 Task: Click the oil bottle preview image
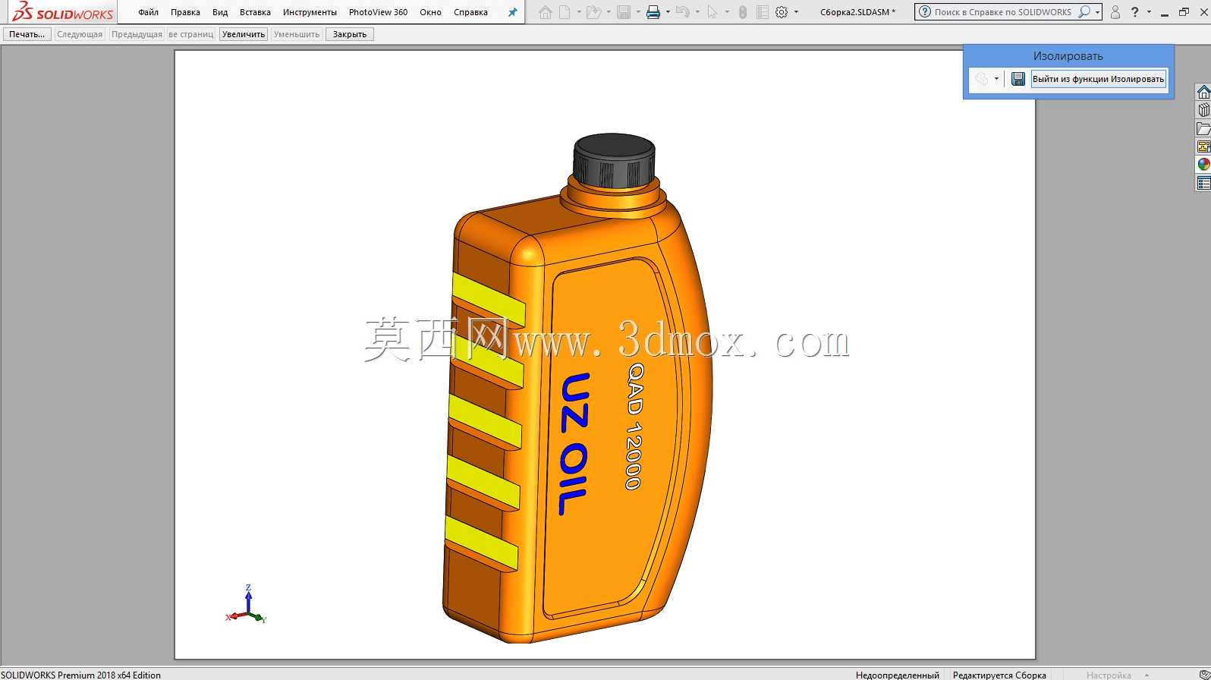pyautogui.click(x=577, y=389)
